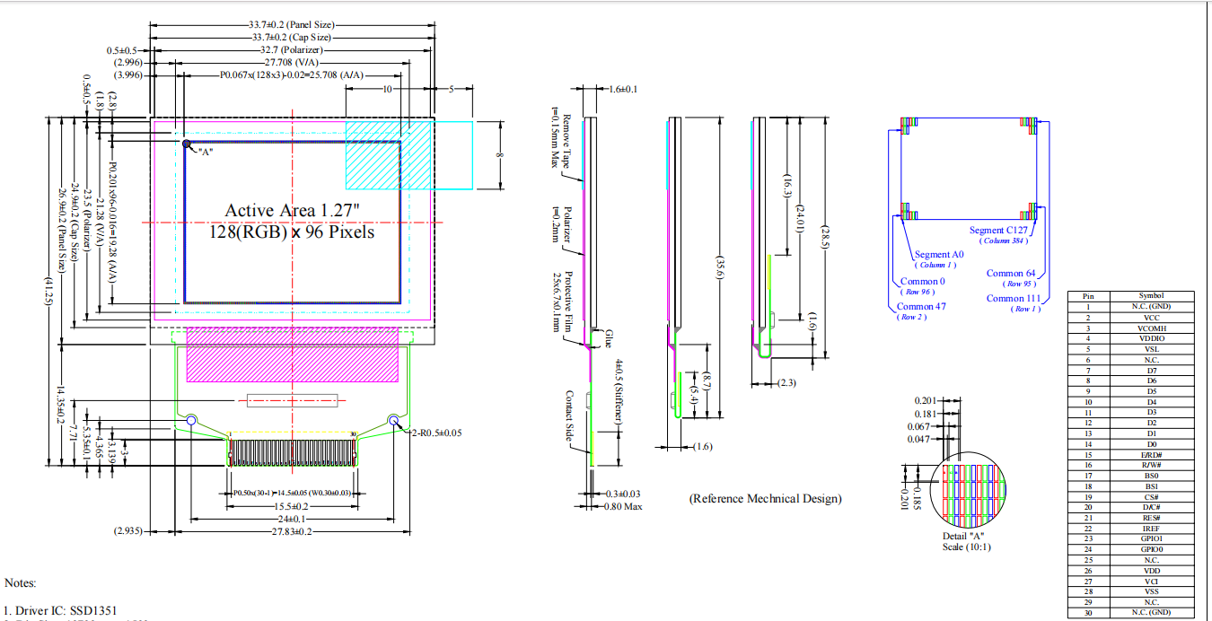Click the 'Active Area 1.27"' text
1212x621 pixels.
tap(292, 210)
